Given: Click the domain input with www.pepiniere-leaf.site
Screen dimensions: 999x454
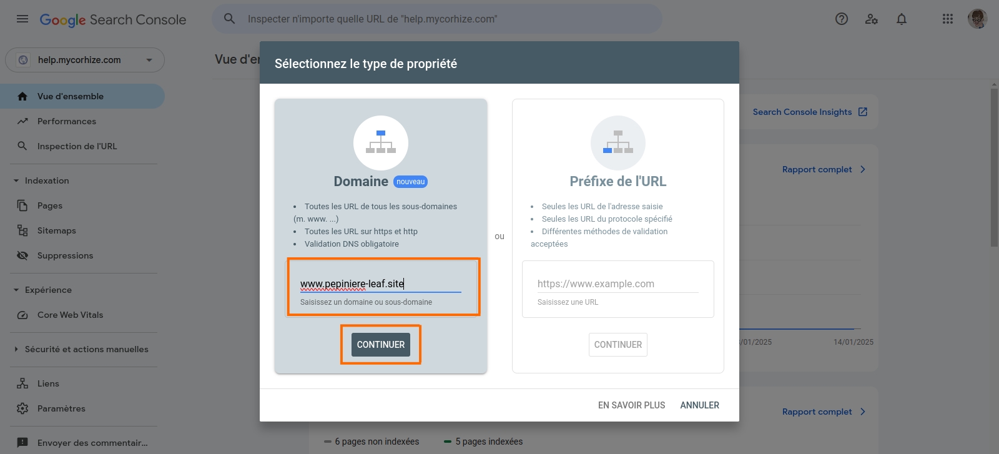Looking at the screenshot, I should (x=381, y=284).
